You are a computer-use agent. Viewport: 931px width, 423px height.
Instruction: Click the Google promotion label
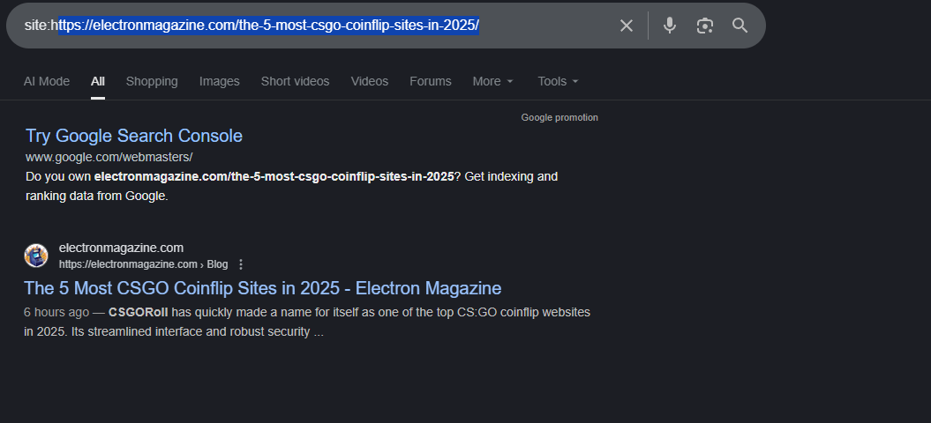click(559, 117)
